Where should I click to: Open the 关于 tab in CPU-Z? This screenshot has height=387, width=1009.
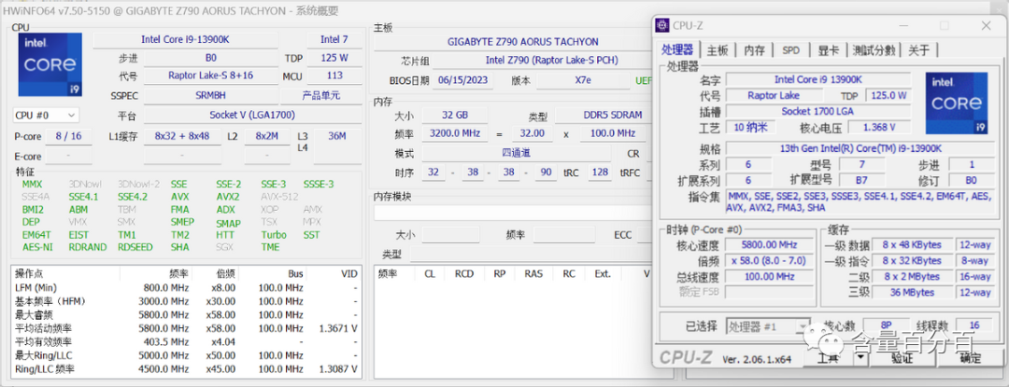[919, 50]
